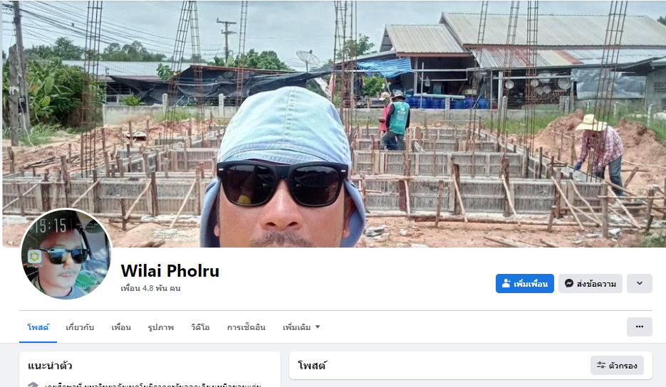
Task: Click the friends count 4.8 พัน link
Action: tap(150, 288)
